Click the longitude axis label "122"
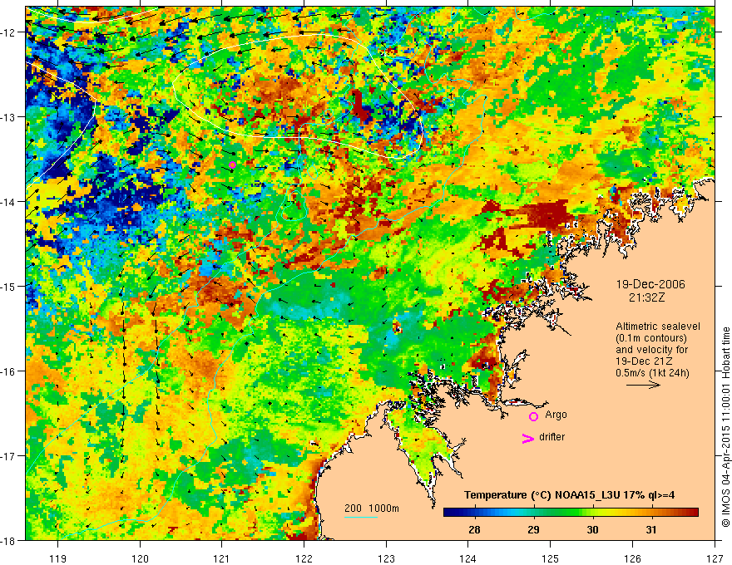732x565 pixels. coord(304,558)
